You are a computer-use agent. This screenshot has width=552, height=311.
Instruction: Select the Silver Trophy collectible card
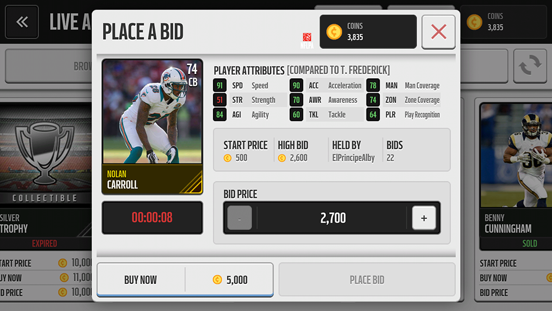pos(46,176)
